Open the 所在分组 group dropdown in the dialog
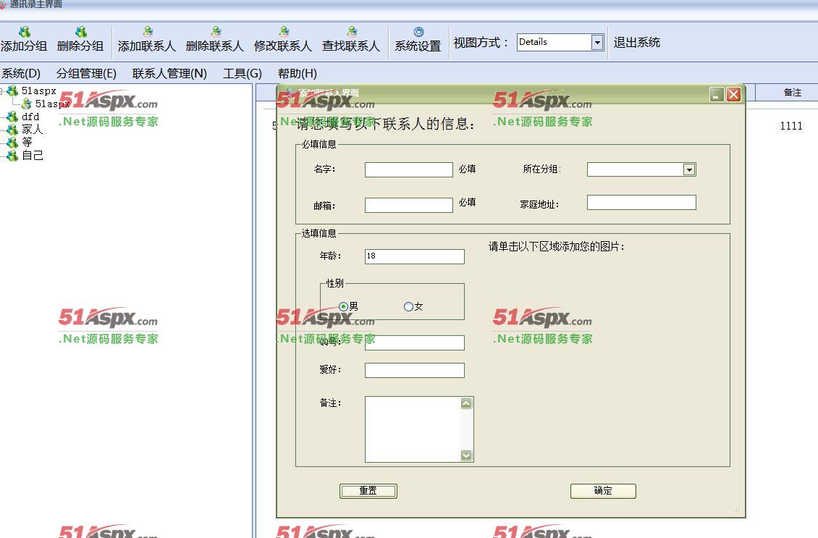Screen dimensions: 818x538 (688, 169)
